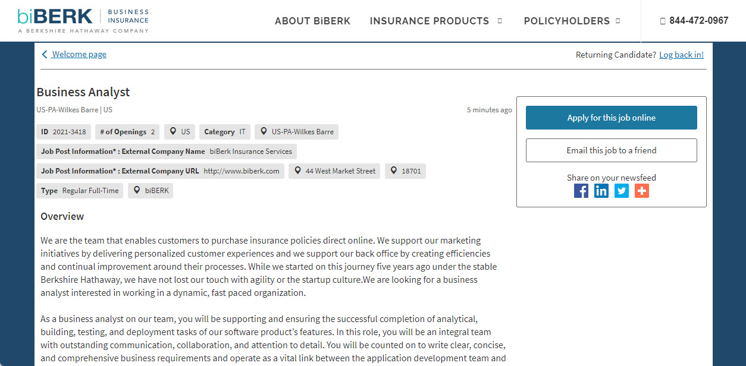Viewport: 746px width, 366px height.
Task: Click External Company Name biBerk Insurance Services
Action: coord(167,152)
